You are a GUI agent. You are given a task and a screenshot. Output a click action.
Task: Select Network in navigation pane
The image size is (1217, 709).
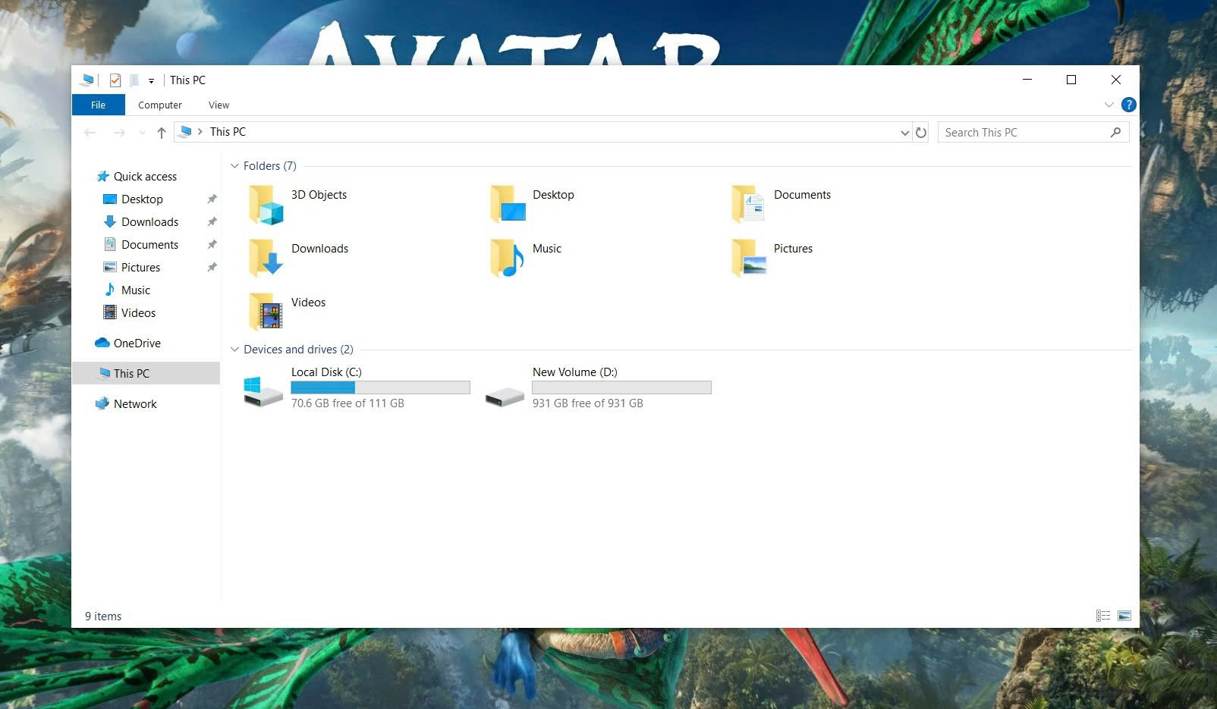[135, 404]
